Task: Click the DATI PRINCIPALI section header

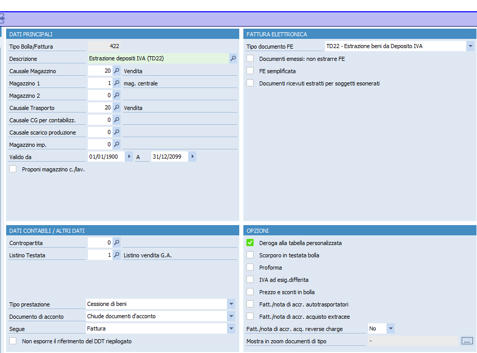Action: pyautogui.click(x=123, y=34)
